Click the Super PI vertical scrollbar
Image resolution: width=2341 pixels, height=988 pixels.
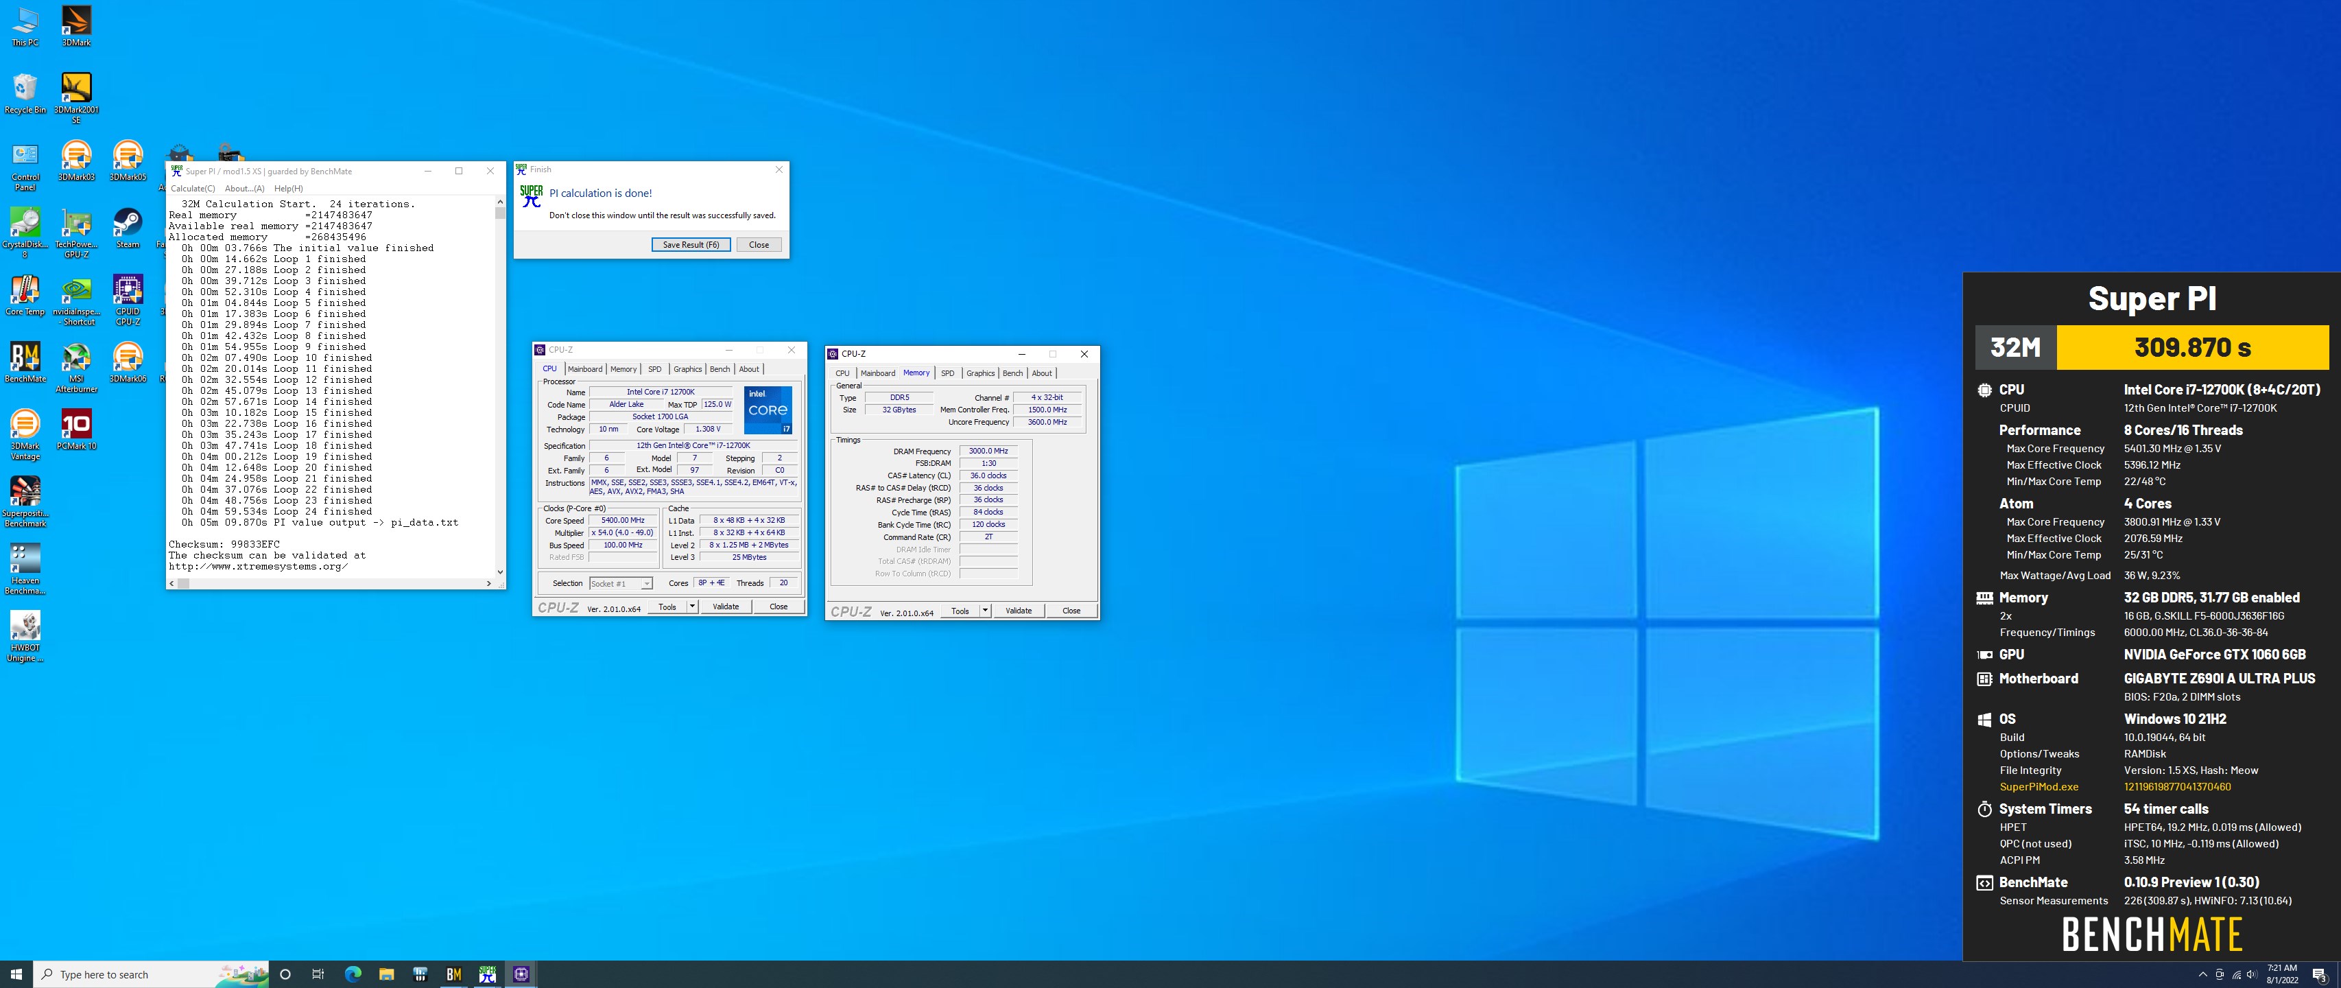click(x=500, y=386)
